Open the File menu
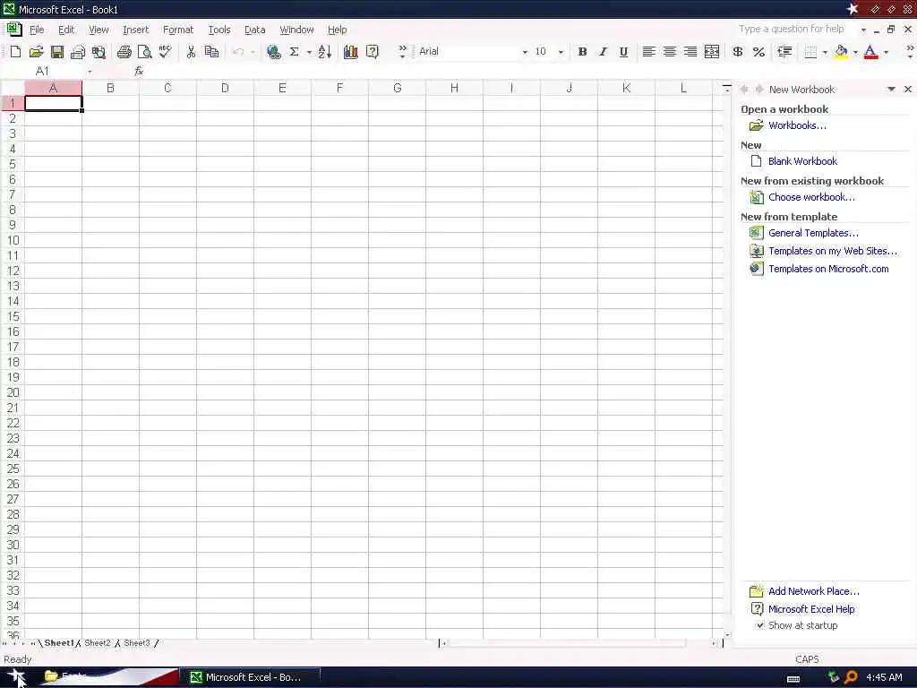The height and width of the screenshot is (688, 917). coord(36,30)
